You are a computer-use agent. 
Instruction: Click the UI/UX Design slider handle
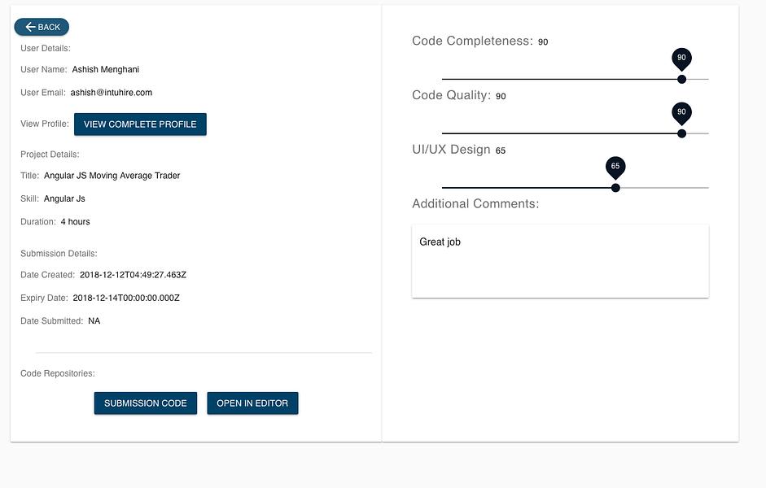tap(615, 187)
